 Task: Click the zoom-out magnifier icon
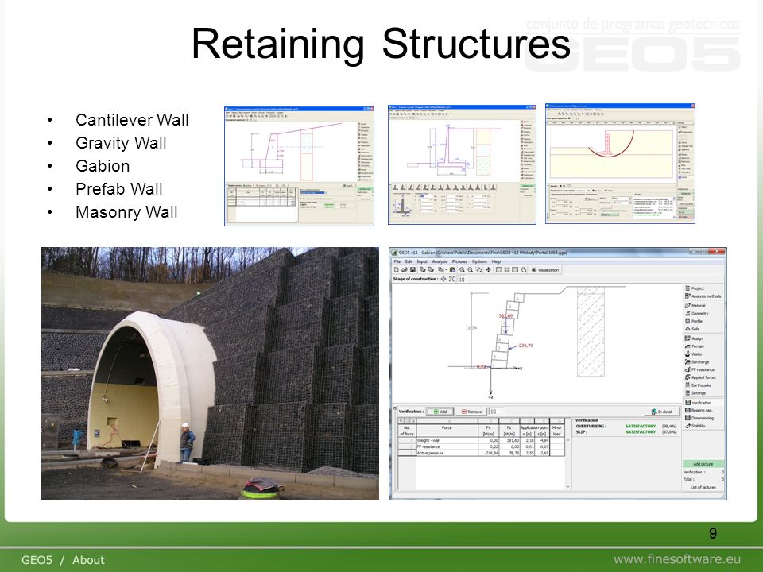pos(471,269)
